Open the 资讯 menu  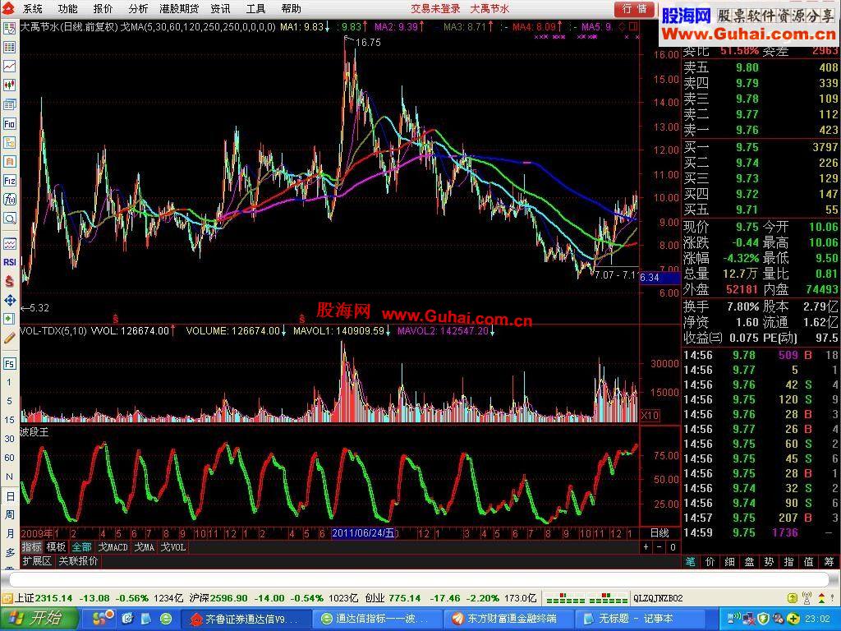coord(220,8)
